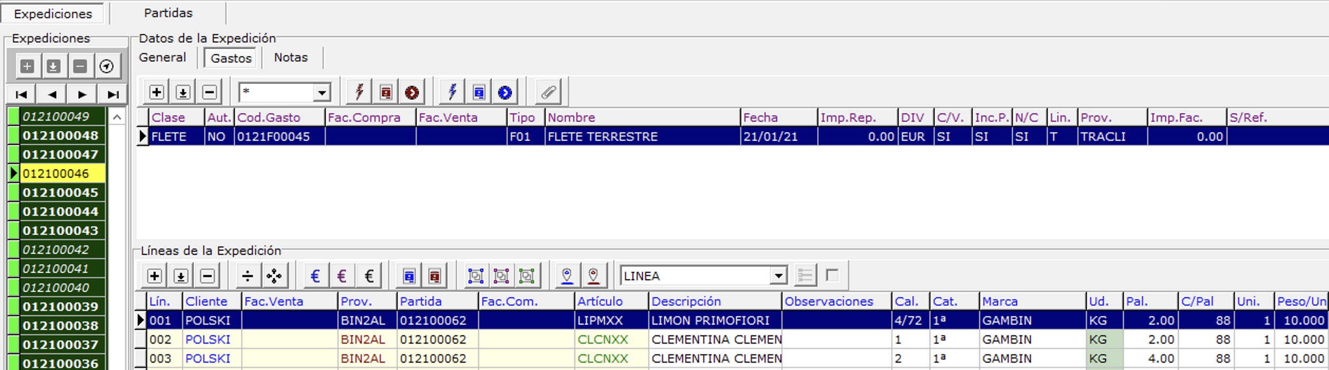Click the purple euro icon
Viewport: 1329px width, 370px height.
pos(342,276)
